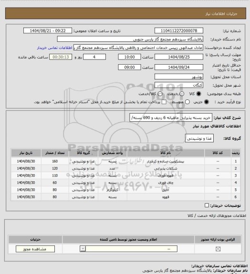Image resolution: width=250 pixels, height=274 pixels.
Task: Click the جزئیات اطلاعات نیاز header title
Action: (x=221, y=14)
